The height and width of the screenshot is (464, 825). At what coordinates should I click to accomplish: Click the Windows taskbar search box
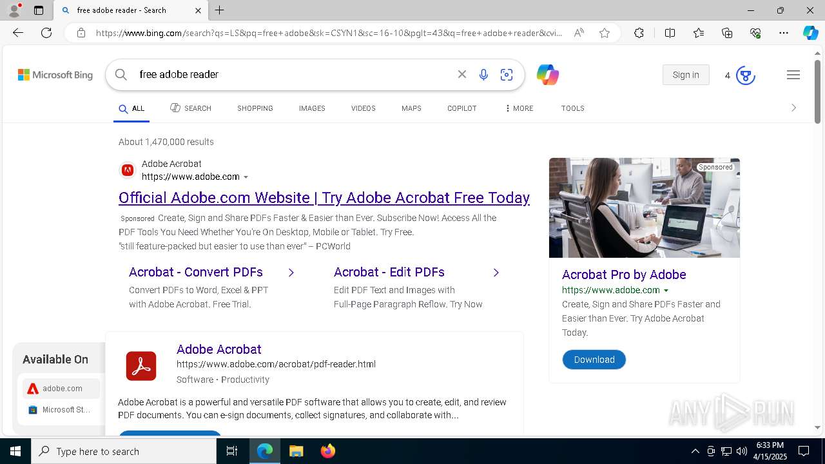pos(124,451)
